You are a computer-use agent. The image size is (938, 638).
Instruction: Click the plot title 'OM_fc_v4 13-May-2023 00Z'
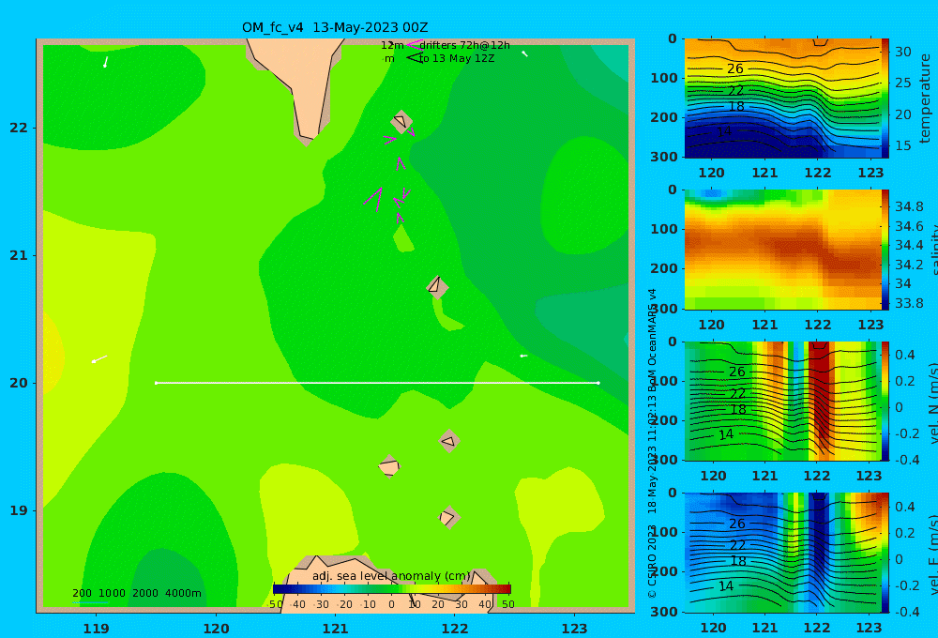click(335, 27)
